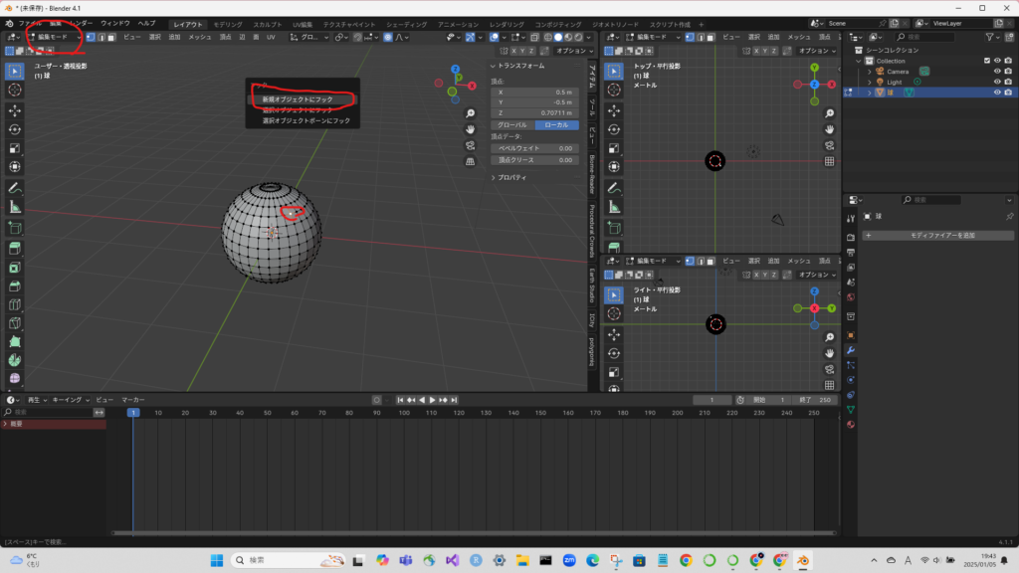Activate the Measure tool in main viewport
This screenshot has height=573, width=1019.
point(15,207)
